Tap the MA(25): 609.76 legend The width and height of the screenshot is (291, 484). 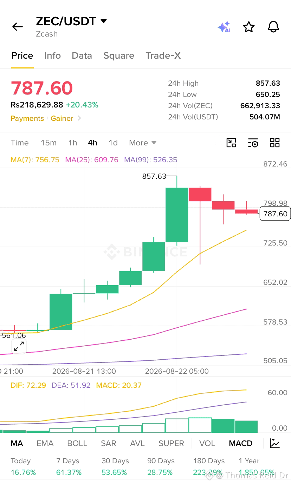click(x=92, y=160)
